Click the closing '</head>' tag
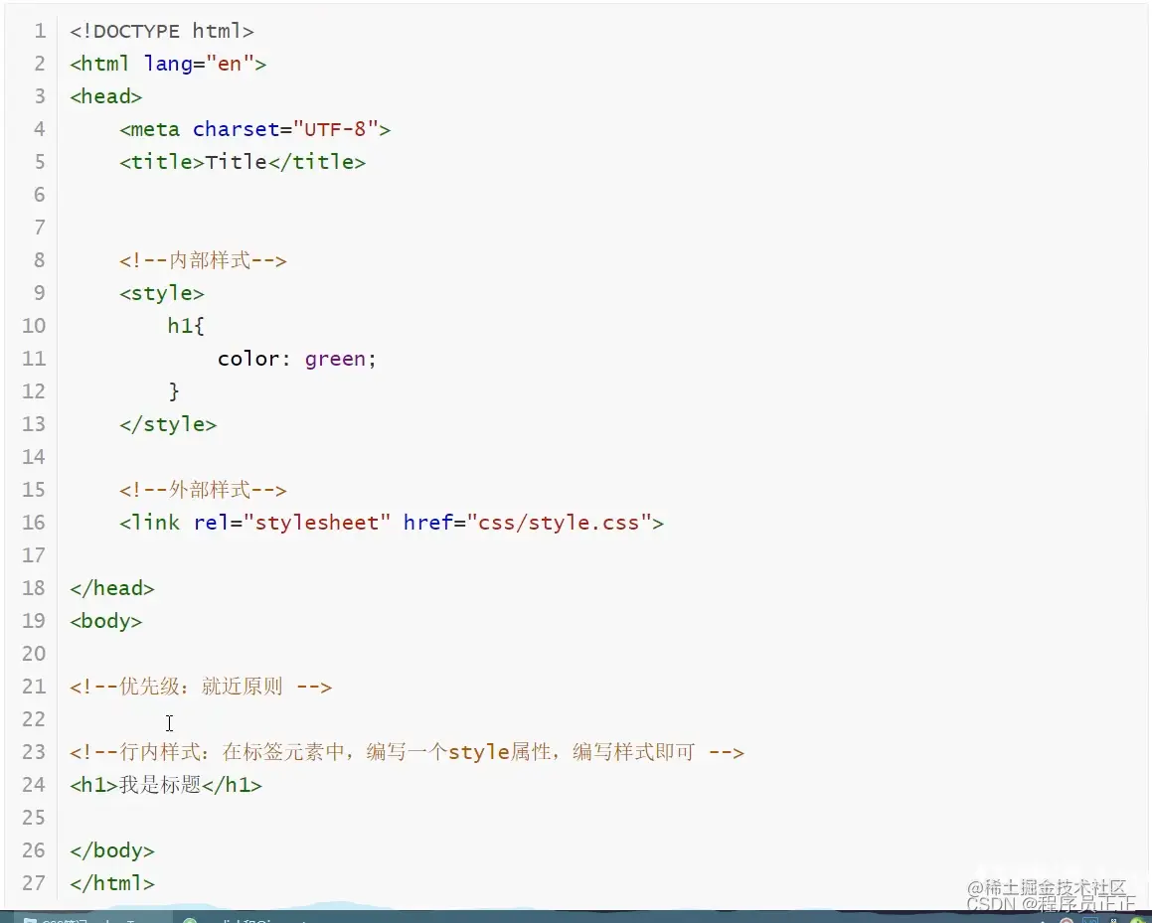The width and height of the screenshot is (1152, 923). (x=112, y=588)
